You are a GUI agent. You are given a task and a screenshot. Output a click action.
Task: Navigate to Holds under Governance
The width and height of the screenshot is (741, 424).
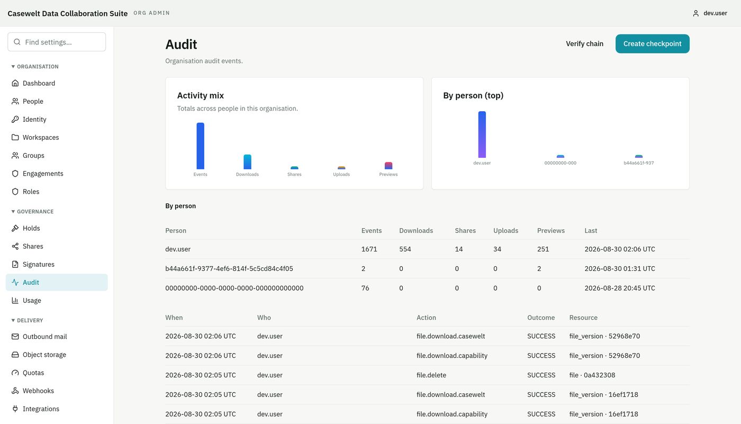(x=57, y=228)
